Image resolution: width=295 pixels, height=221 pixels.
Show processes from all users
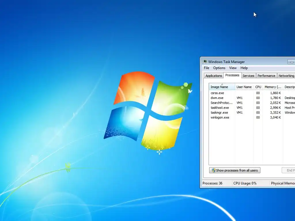235,170
